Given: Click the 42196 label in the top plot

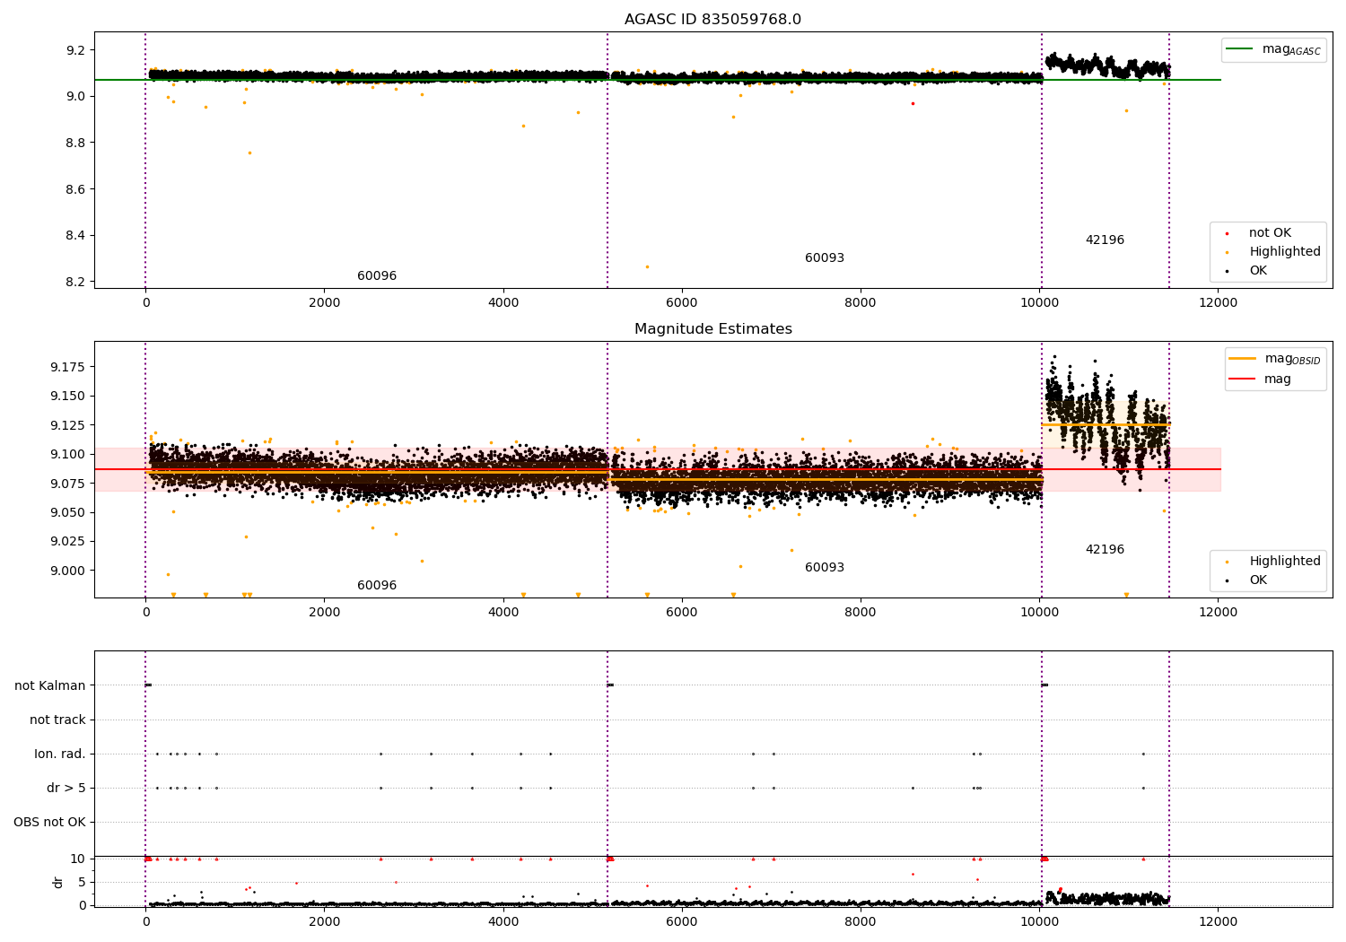Looking at the screenshot, I should pos(1105,240).
